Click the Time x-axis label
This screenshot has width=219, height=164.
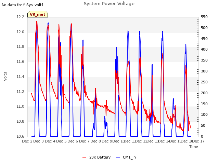194,147
